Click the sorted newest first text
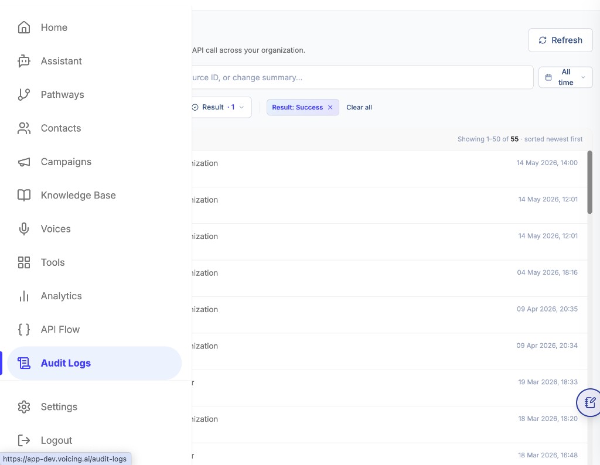The image size is (600, 465). pyautogui.click(x=553, y=139)
